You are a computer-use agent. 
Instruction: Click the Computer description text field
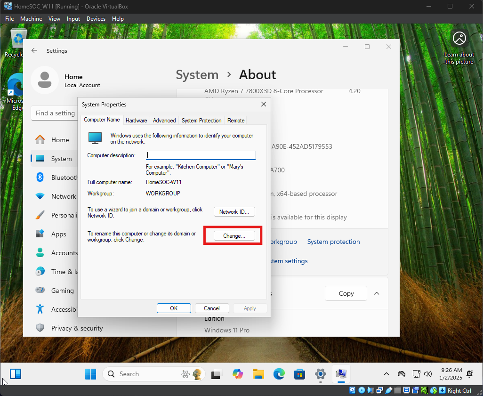[201, 155]
